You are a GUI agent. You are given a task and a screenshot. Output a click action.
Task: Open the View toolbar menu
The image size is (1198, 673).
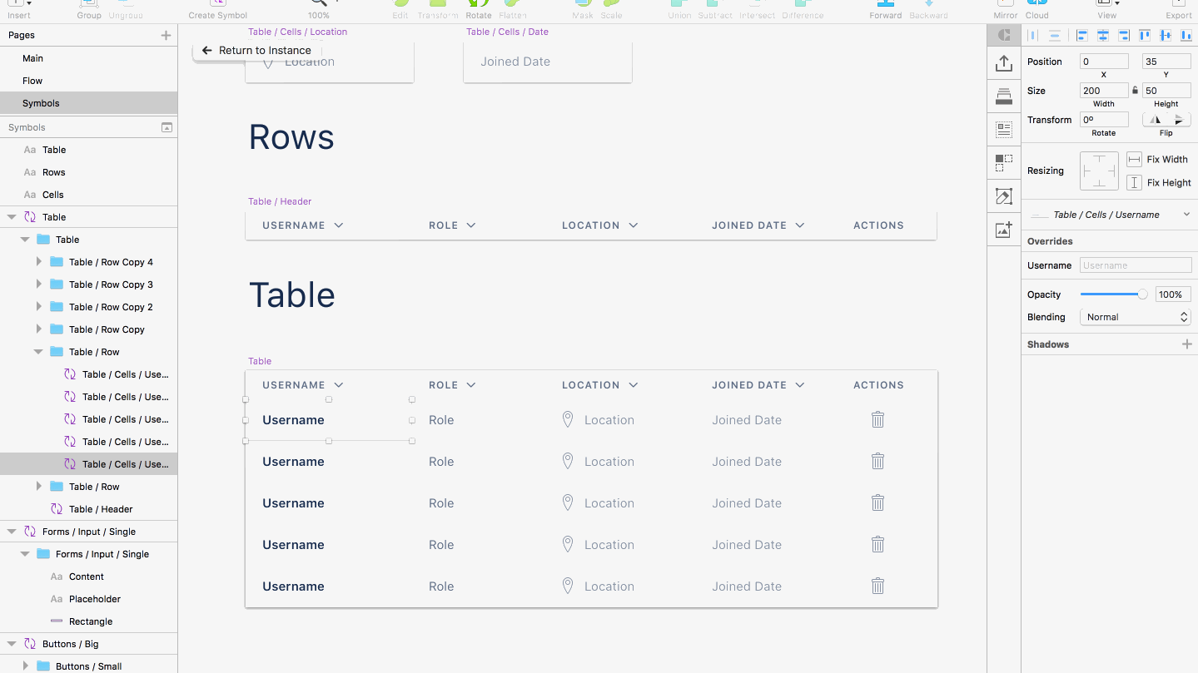pyautogui.click(x=1107, y=9)
